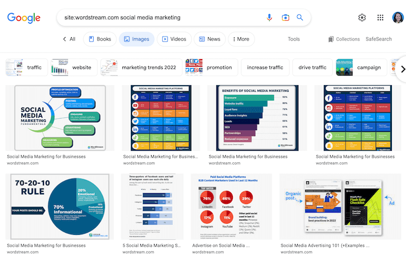Open the 70-20-10 Rule pie chart image
Screen dimensions: 406x258
pos(60,207)
